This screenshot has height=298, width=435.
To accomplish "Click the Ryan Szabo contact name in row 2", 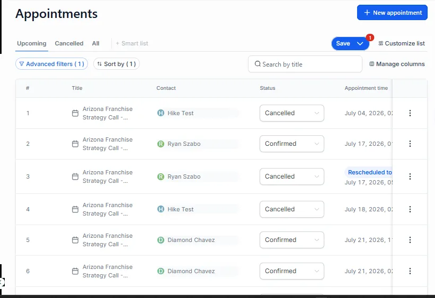I will pyautogui.click(x=184, y=144).
